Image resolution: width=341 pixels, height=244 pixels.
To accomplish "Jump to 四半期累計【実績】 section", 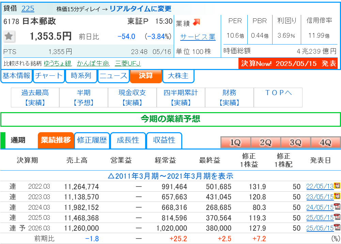I will point(181,98).
